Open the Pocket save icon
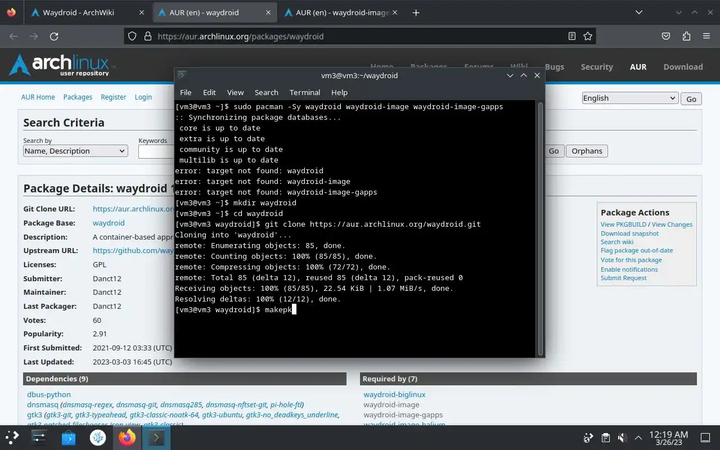720x450 pixels. coord(666,36)
